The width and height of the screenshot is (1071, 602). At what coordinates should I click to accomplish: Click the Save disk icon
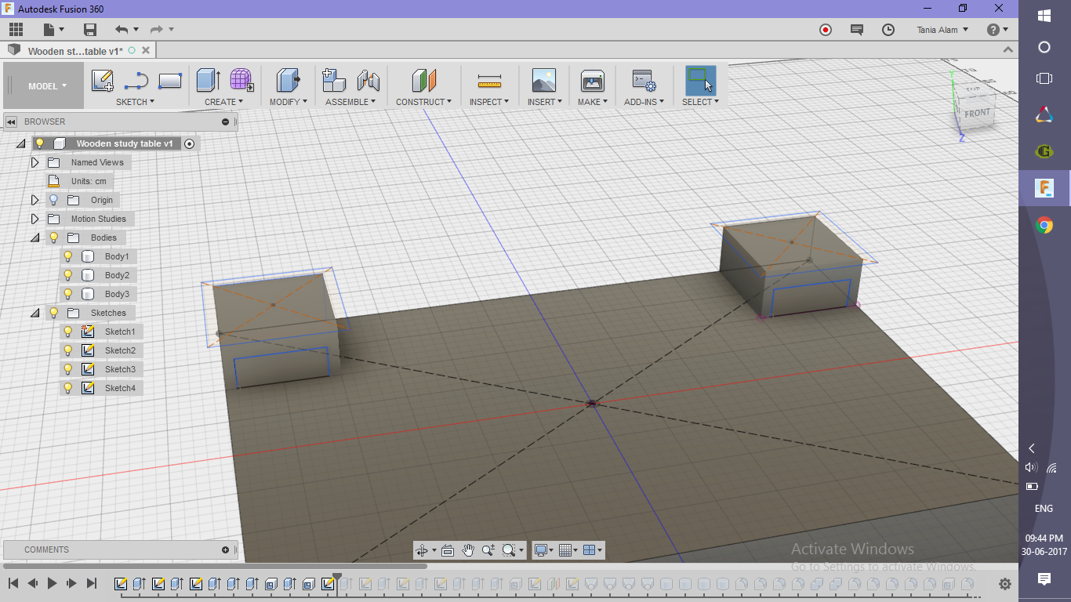coord(90,30)
